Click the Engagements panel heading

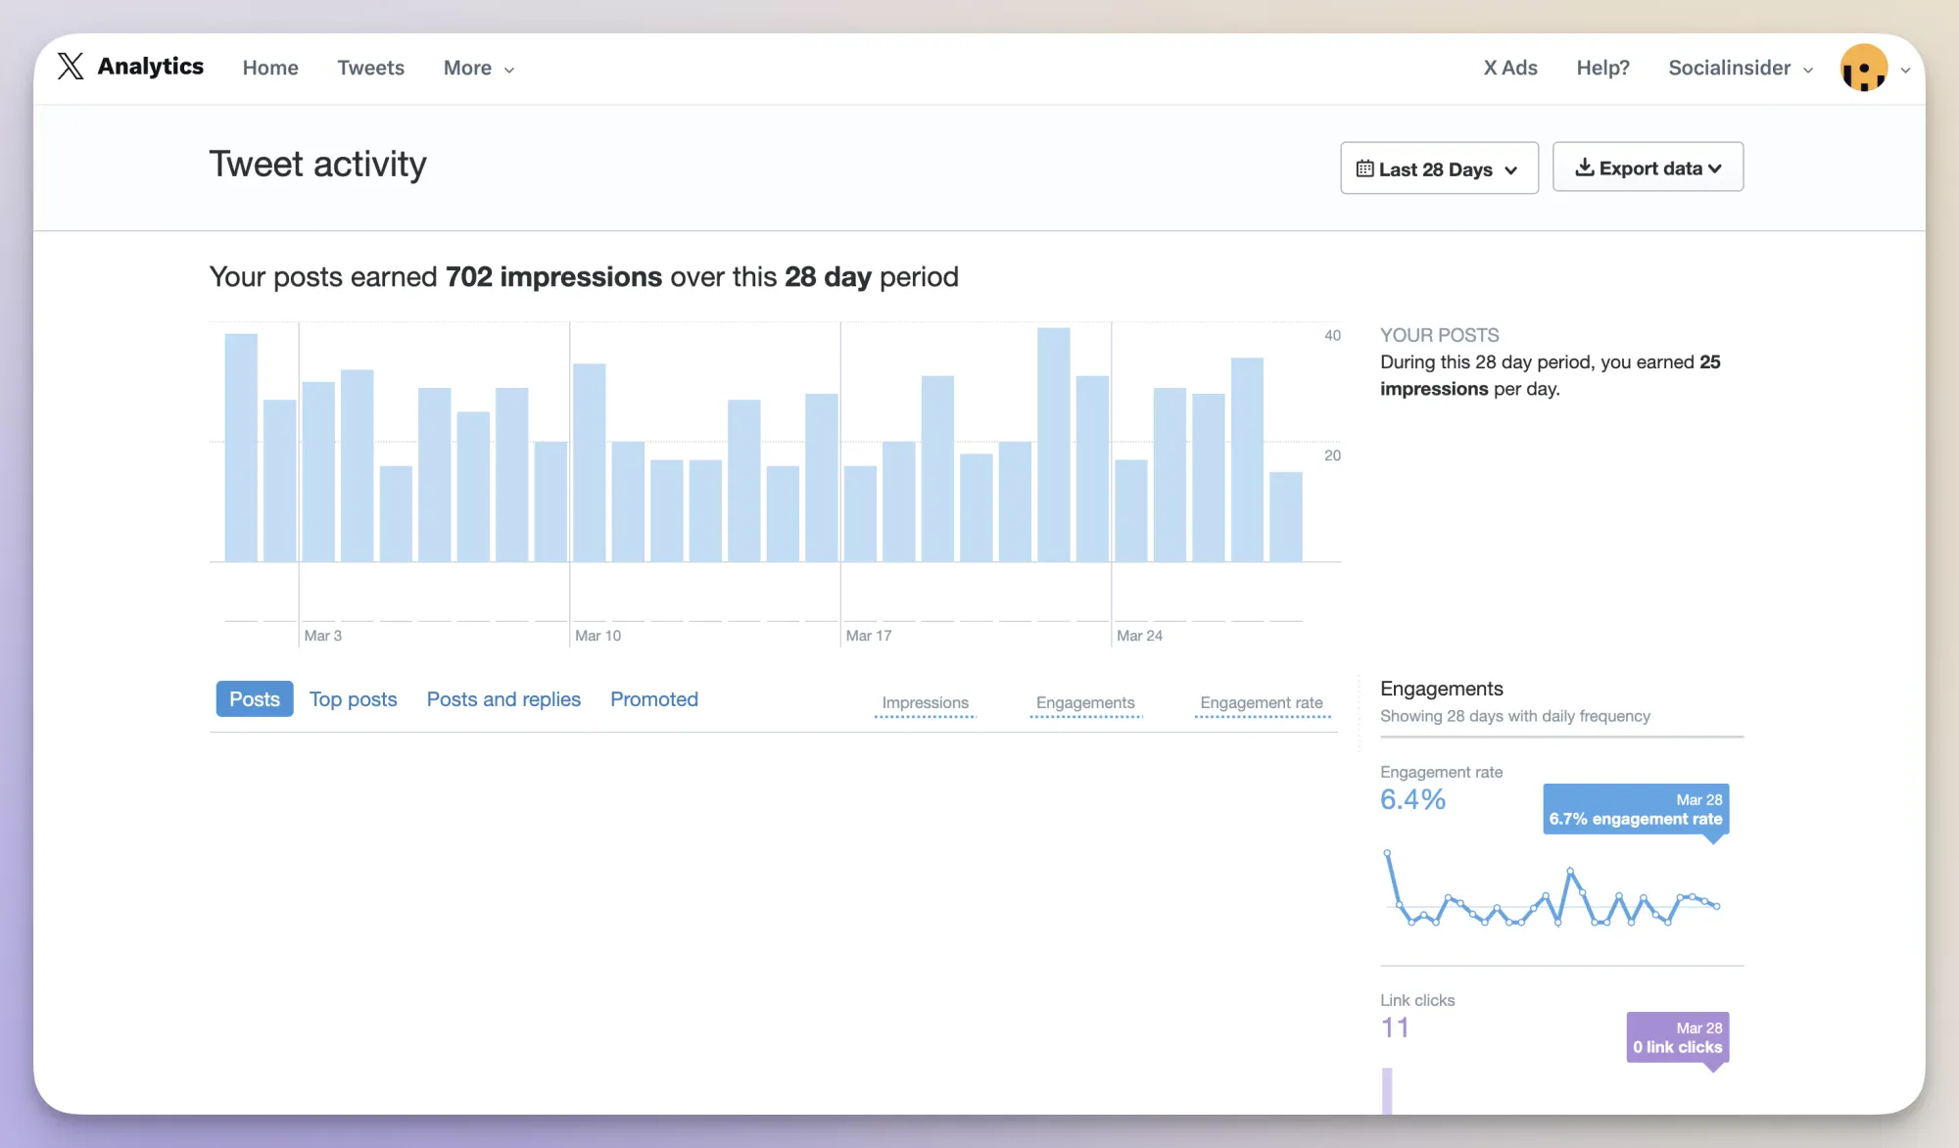click(x=1441, y=689)
